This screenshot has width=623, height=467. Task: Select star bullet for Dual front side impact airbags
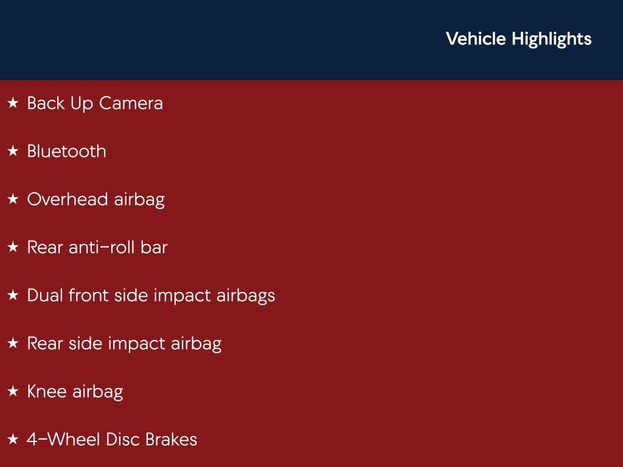pyautogui.click(x=13, y=296)
